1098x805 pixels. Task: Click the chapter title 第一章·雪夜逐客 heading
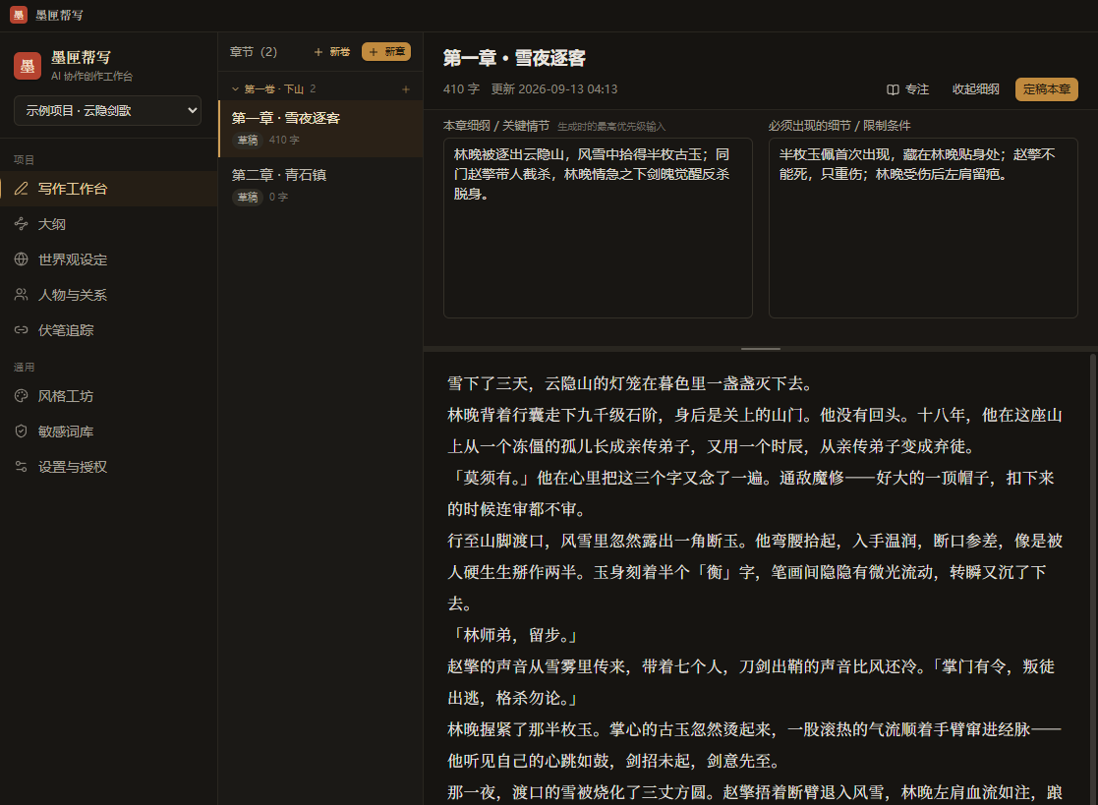[514, 58]
